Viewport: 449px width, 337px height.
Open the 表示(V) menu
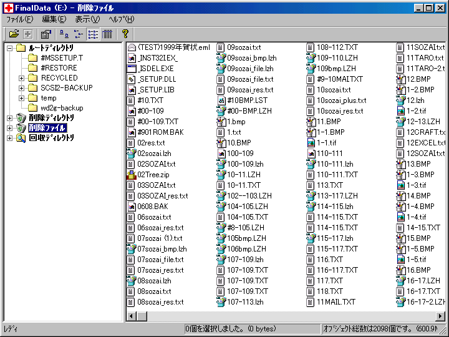(x=87, y=19)
